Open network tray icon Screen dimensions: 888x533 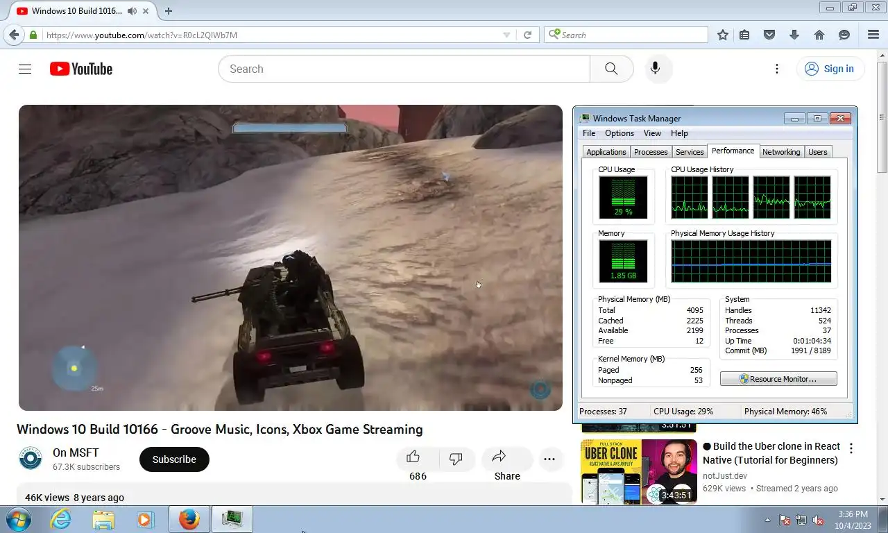coord(801,520)
